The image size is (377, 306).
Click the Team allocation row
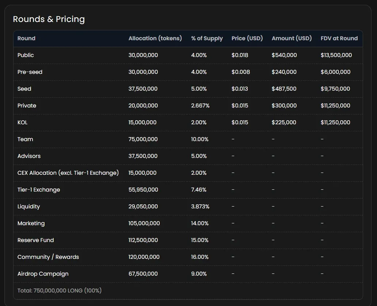pos(25,139)
